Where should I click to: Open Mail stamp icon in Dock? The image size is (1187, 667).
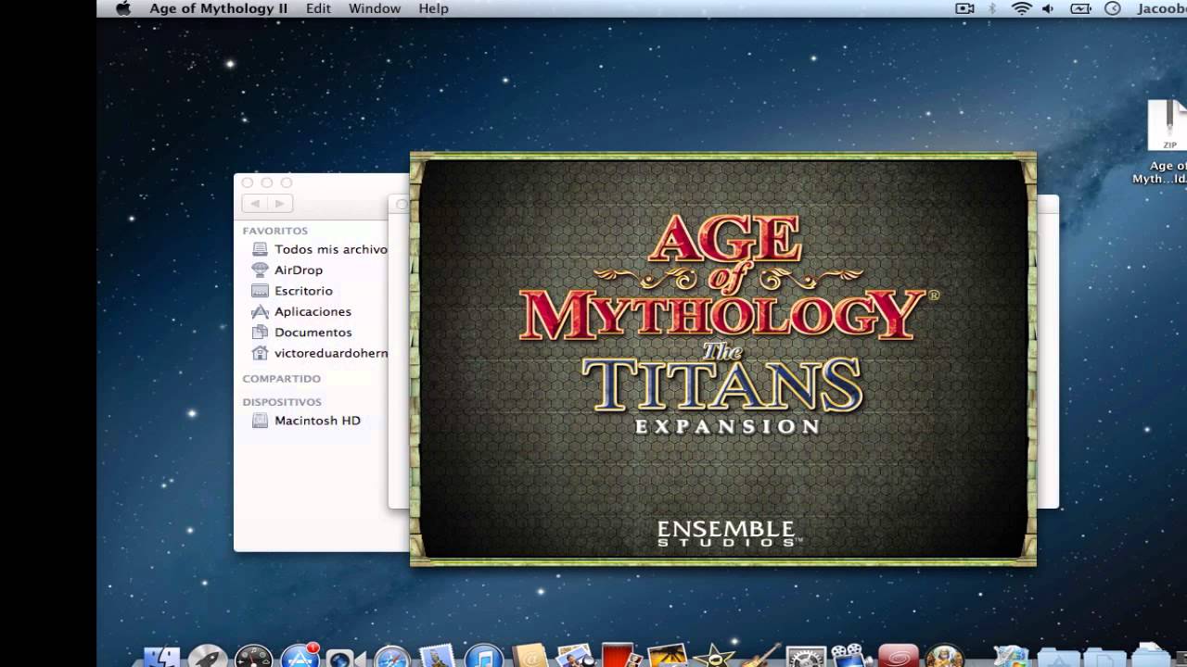438,656
